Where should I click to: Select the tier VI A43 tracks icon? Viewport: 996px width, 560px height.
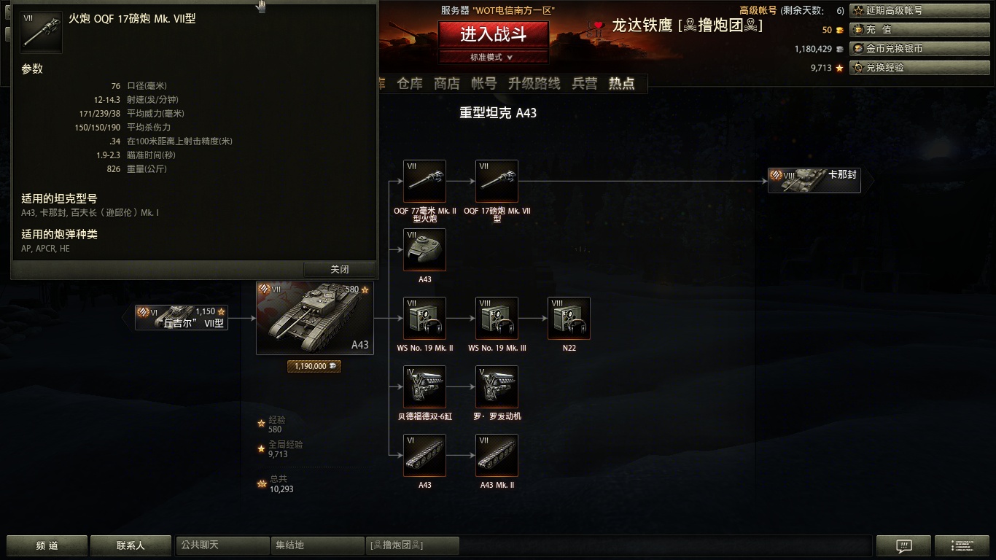pos(424,455)
